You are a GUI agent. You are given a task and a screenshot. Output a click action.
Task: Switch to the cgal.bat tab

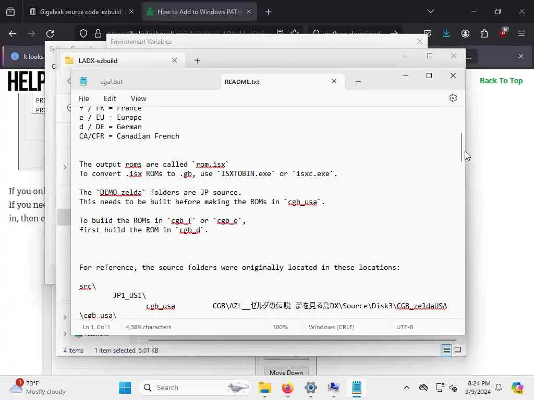coord(111,82)
